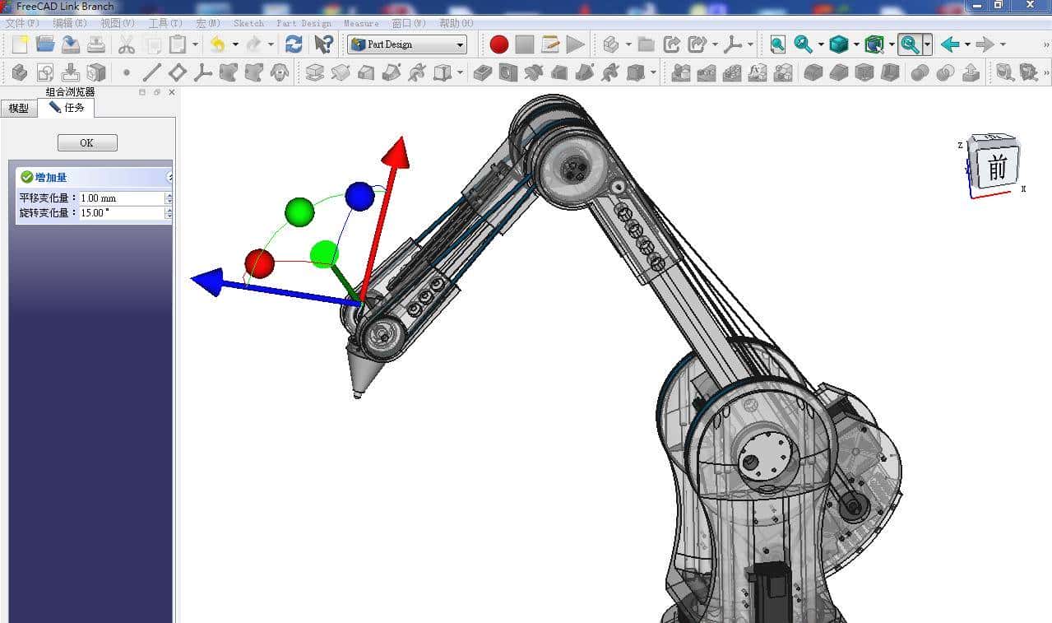The height and width of the screenshot is (623, 1052).
Task: Activate the What's This help pointer
Action: tap(324, 44)
